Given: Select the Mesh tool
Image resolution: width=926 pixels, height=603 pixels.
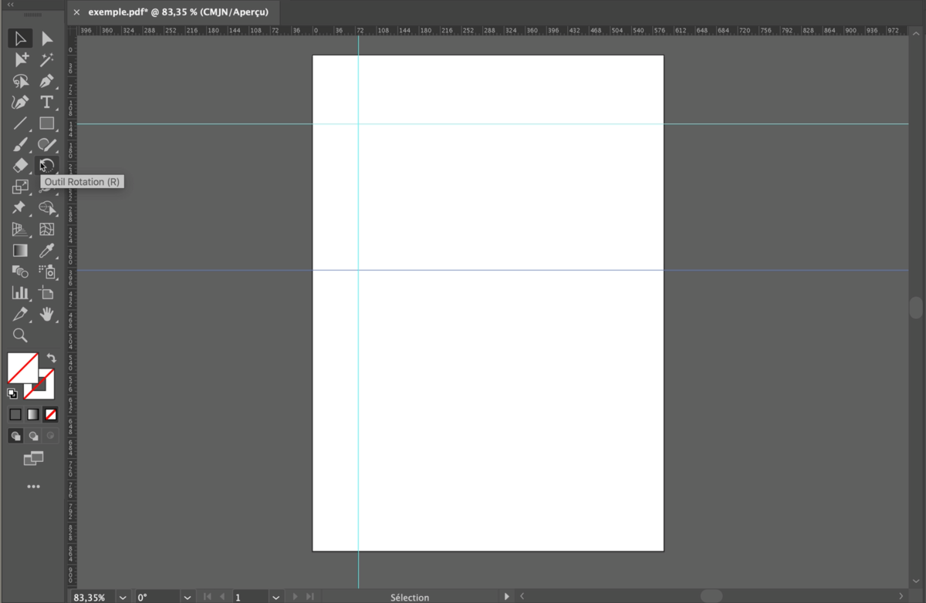Looking at the screenshot, I should 47,229.
